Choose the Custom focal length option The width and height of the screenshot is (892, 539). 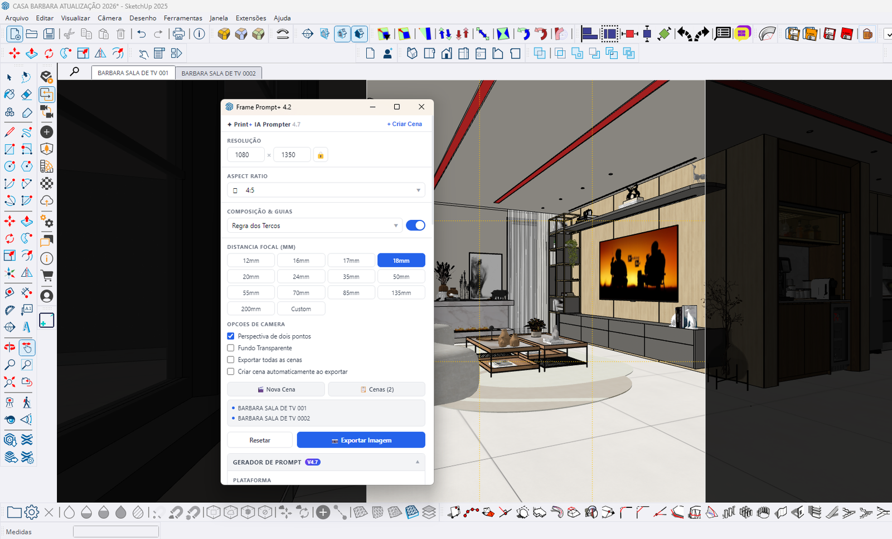click(301, 309)
